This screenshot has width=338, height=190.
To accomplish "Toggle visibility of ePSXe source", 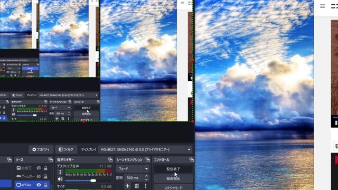I will point(39,185).
